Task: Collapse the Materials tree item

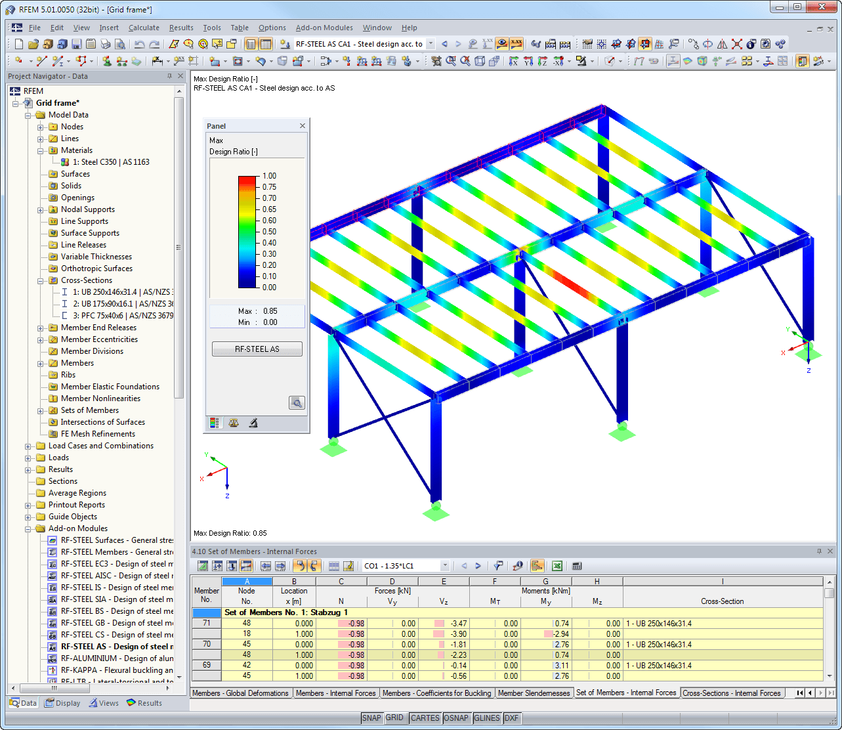Action: pyautogui.click(x=41, y=150)
